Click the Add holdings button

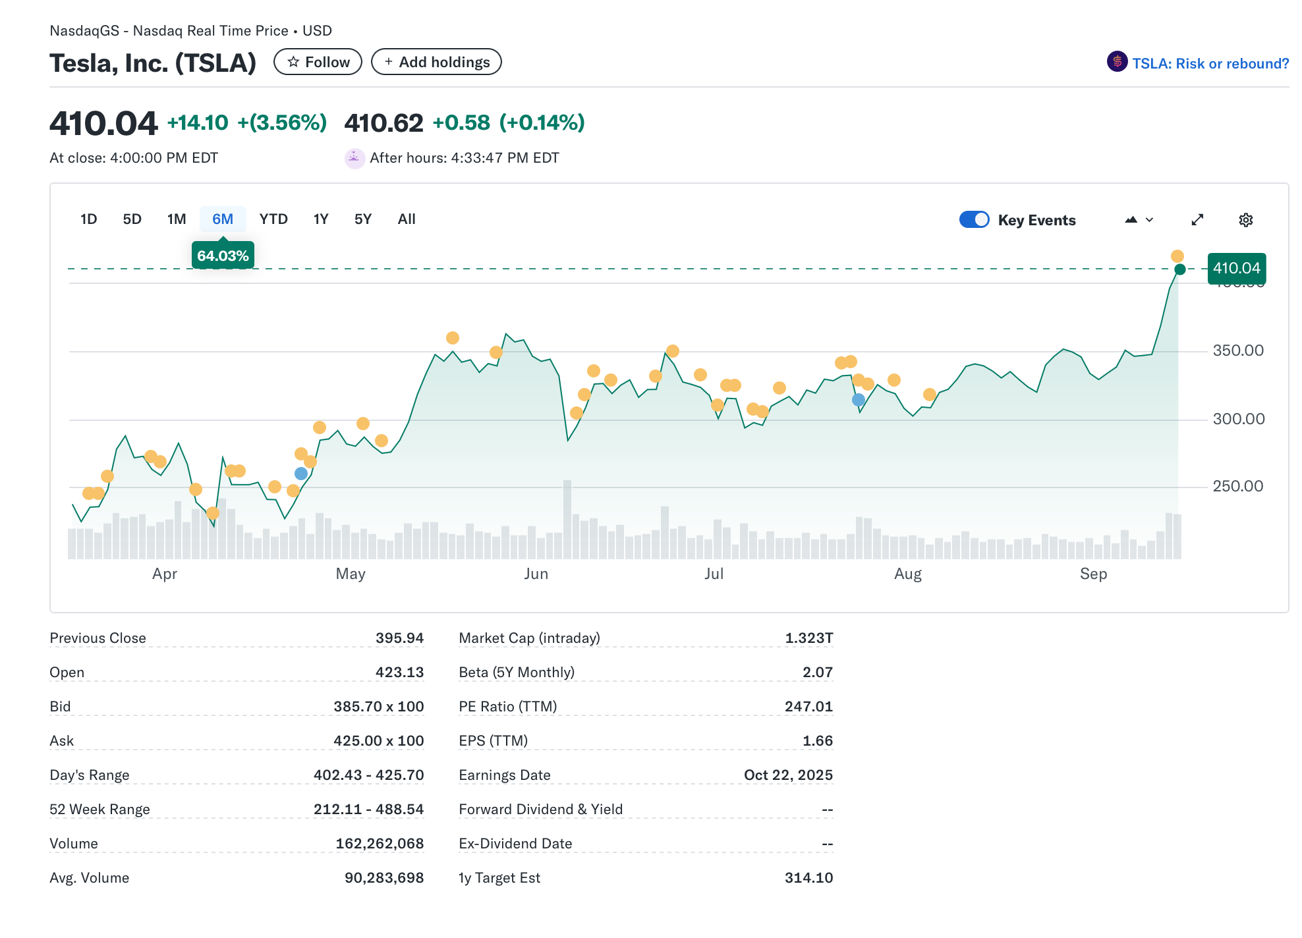(436, 62)
